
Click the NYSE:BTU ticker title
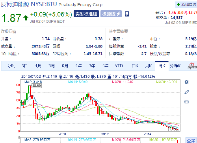pos(44,4)
